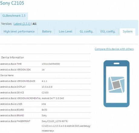Select the fingerprint line ending userdebug/
This screenshot has width=139, height=133.
[66, 126]
